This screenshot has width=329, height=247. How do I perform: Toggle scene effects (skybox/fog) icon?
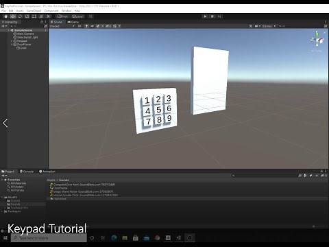point(98,26)
